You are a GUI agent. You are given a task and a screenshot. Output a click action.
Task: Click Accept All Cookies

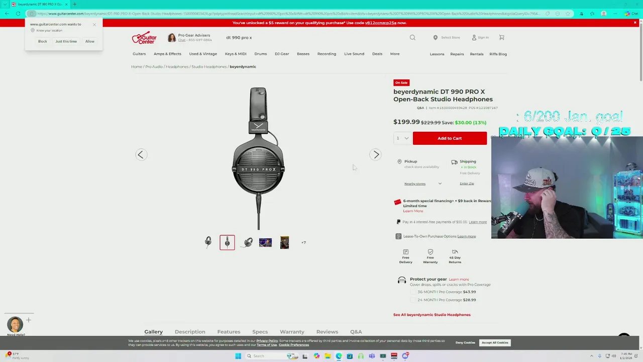point(495,343)
